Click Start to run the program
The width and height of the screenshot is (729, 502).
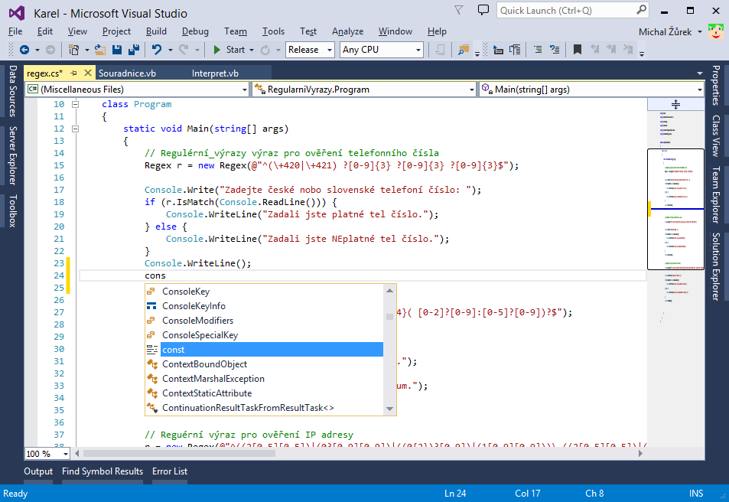tap(237, 49)
